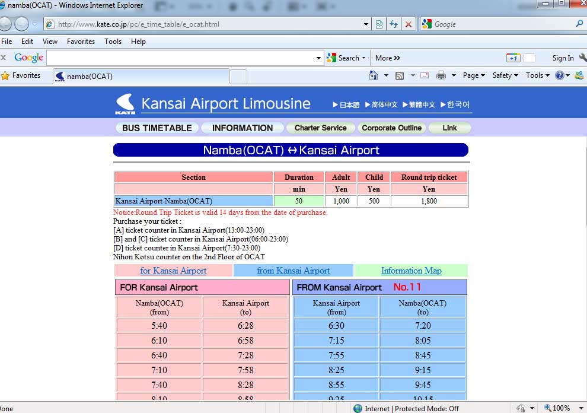Click the blue Help question mark icon
Screen dimensions: 587x413
click(559, 75)
